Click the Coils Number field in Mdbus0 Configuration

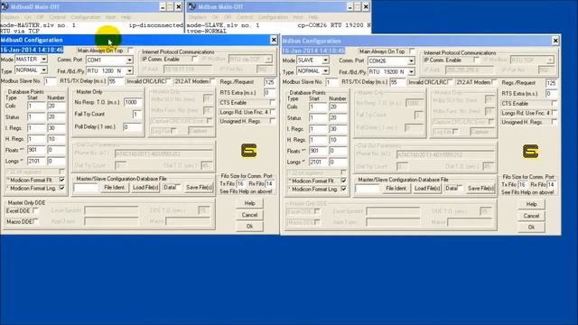(x=56, y=107)
